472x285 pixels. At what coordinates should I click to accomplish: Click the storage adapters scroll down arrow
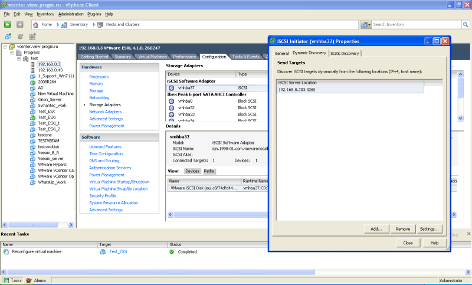[460, 118]
